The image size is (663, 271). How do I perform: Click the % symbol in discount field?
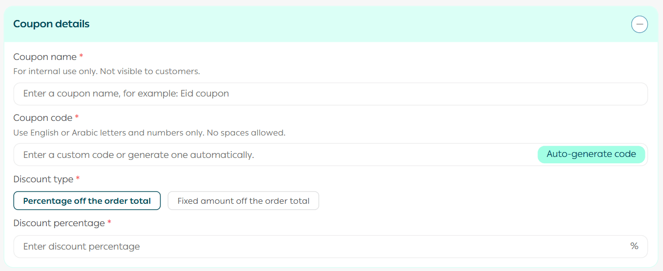[634, 246]
